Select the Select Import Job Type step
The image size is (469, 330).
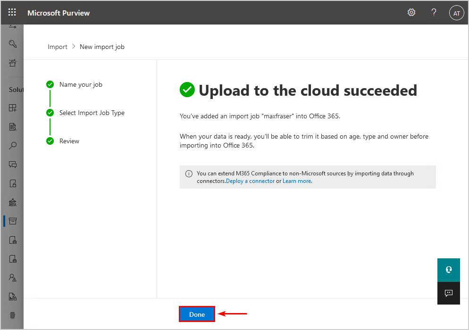(92, 113)
